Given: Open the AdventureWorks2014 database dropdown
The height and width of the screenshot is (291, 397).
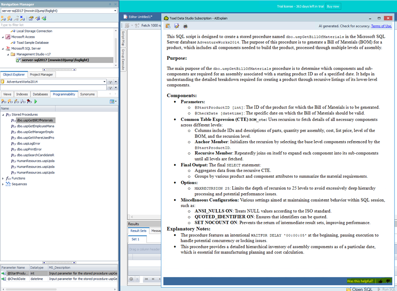Looking at the screenshot, I should coord(104,82).
